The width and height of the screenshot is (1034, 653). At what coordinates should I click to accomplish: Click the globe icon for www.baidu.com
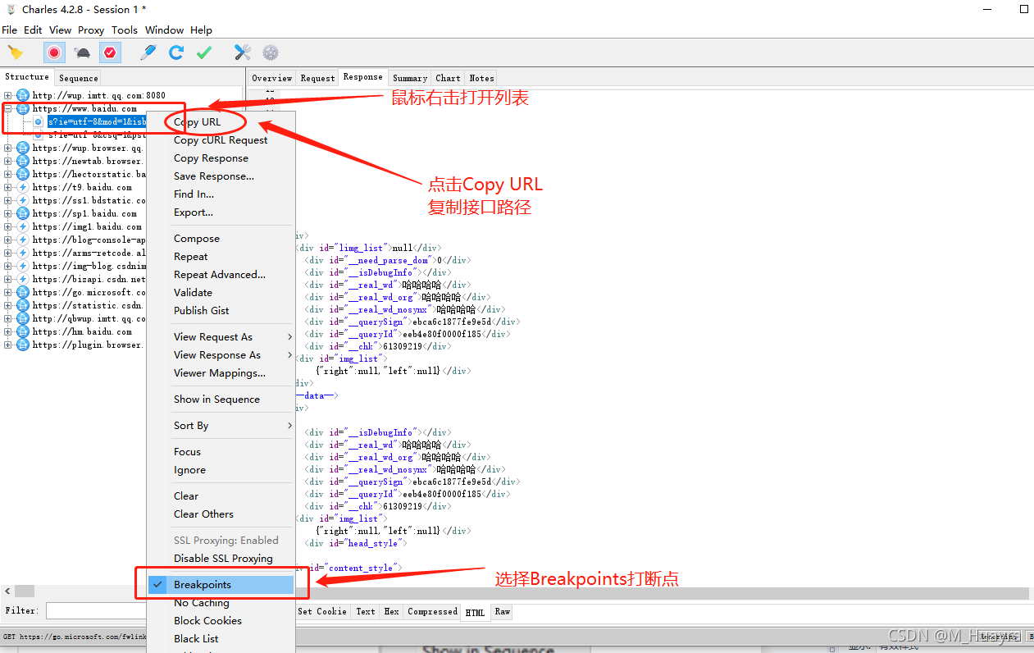point(23,108)
